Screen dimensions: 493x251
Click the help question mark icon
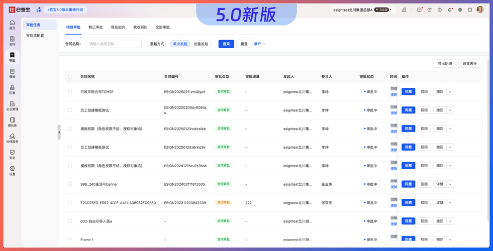tap(440, 10)
